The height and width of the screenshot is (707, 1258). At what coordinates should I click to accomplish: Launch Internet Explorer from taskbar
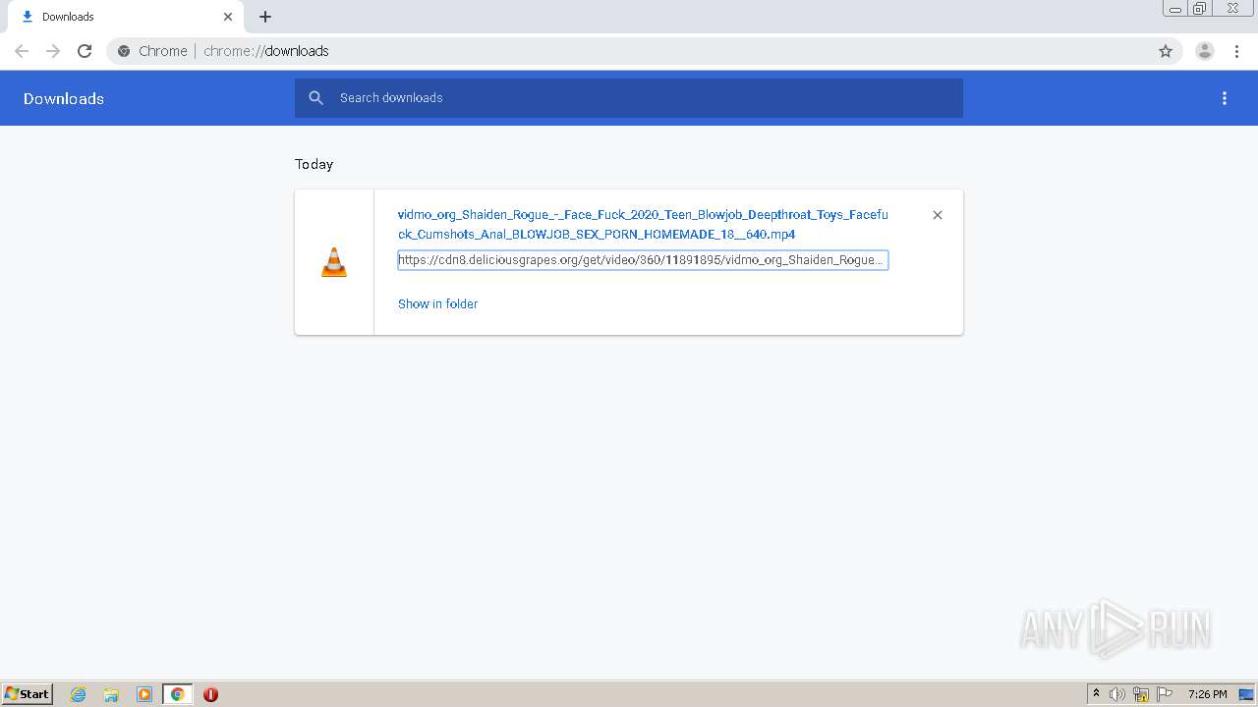pyautogui.click(x=79, y=694)
